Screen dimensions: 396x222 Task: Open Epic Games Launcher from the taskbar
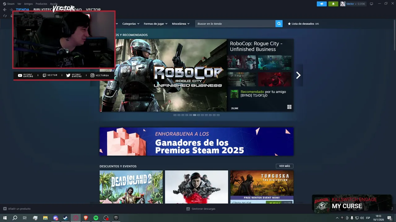click(116, 218)
